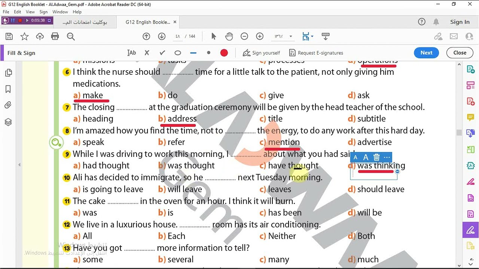The image size is (479, 269).
Task: Click the read mode keyboard icon
Action: coord(326,36)
